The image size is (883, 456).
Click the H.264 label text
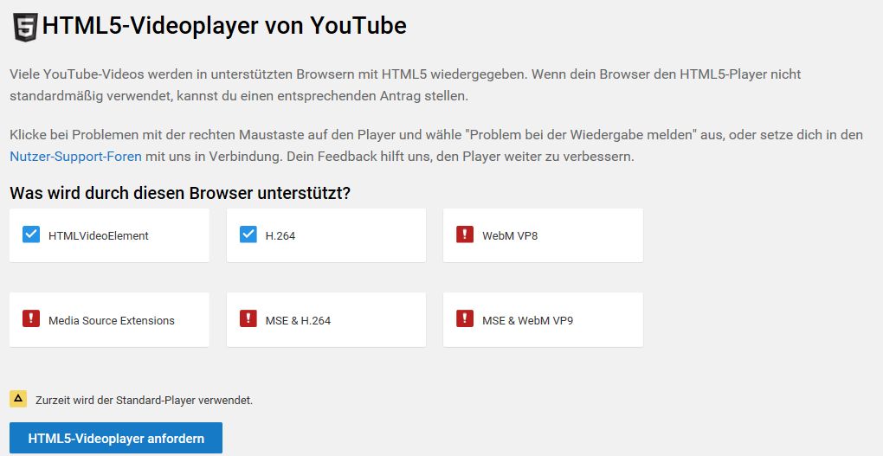click(x=280, y=236)
